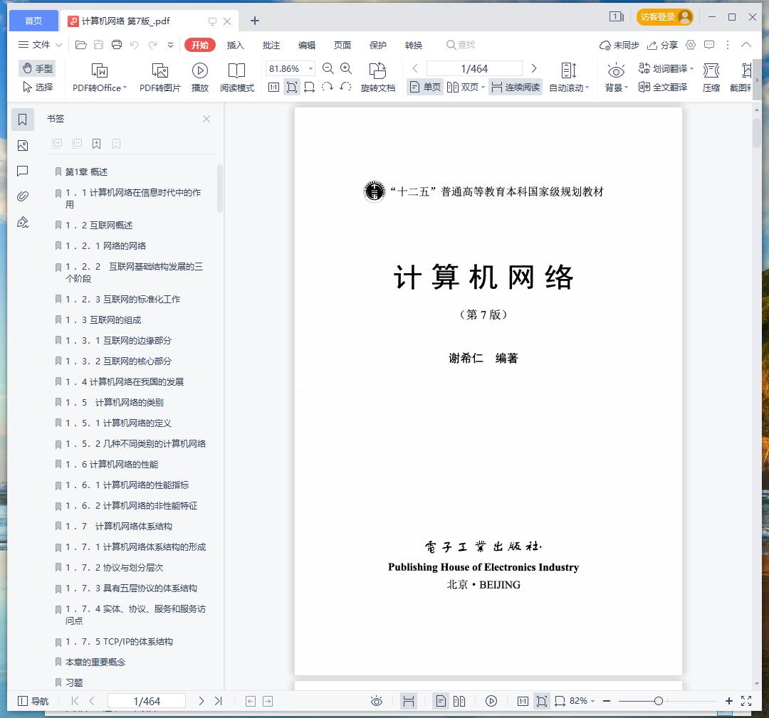769x718 pixels.
Task: Enter full screen using the status bar icon
Action: point(746,702)
